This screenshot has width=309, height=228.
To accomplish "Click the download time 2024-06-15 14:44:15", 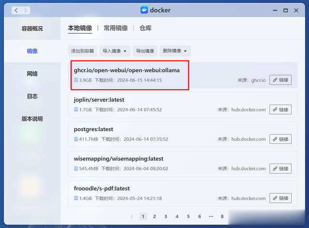I will [x=140, y=80].
